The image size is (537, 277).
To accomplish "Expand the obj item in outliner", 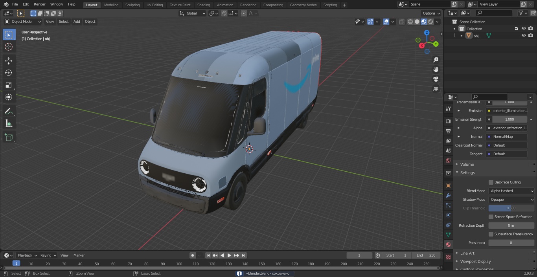I will (462, 36).
